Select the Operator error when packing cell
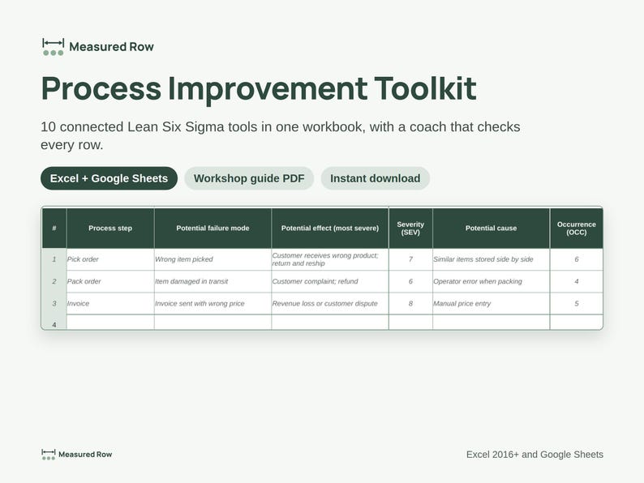Viewport: 644px width, 483px height. pyautogui.click(x=491, y=281)
